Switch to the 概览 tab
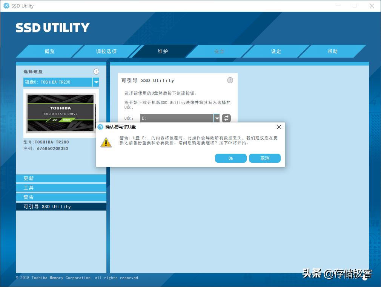This screenshot has height=287, width=381. tap(49, 51)
